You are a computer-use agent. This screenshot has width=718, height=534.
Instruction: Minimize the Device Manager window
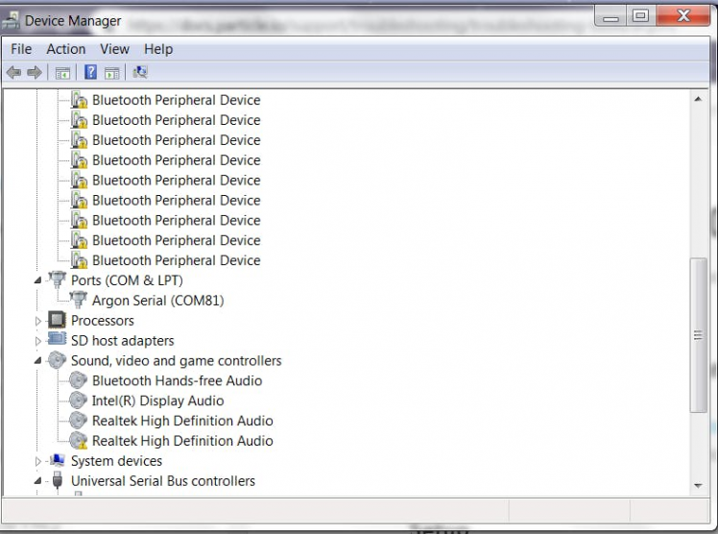(610, 16)
